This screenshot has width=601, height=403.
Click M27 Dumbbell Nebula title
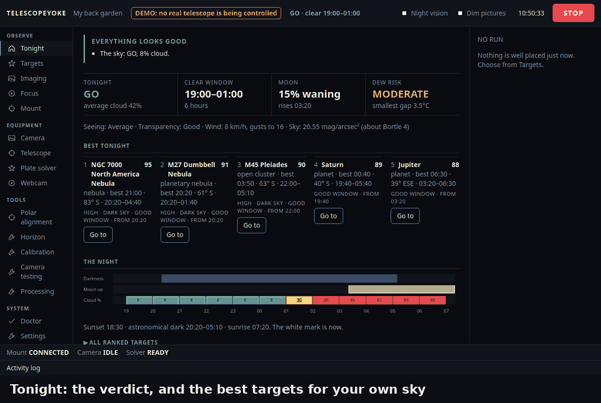[192, 170]
